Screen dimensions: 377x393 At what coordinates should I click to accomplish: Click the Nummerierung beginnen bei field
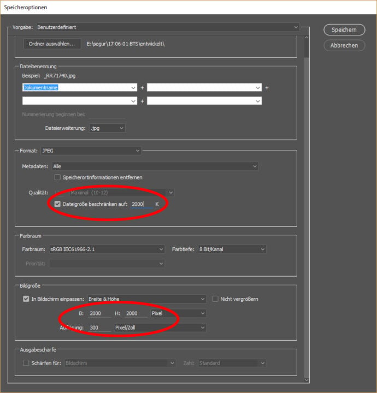click(107, 114)
